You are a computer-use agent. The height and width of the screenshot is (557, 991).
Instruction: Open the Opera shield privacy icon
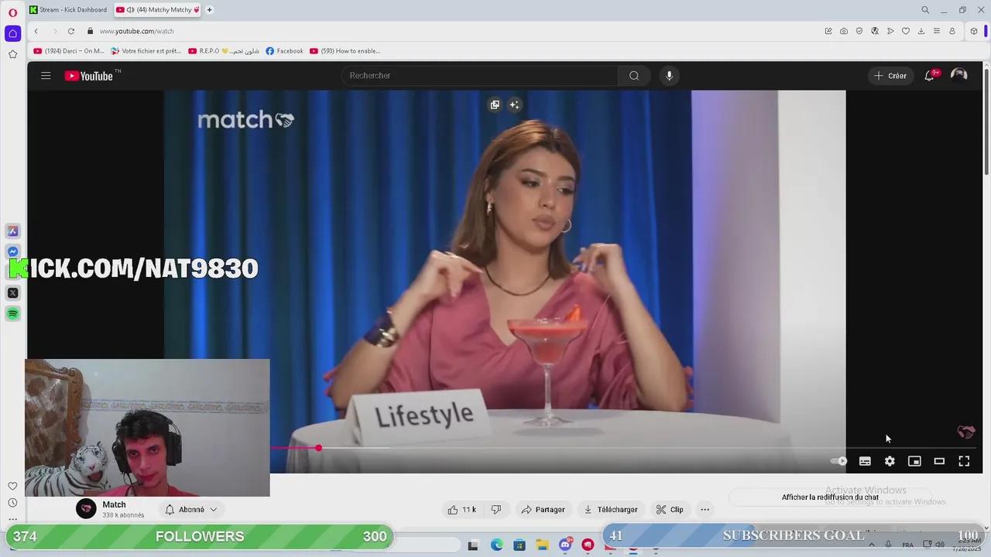(859, 31)
